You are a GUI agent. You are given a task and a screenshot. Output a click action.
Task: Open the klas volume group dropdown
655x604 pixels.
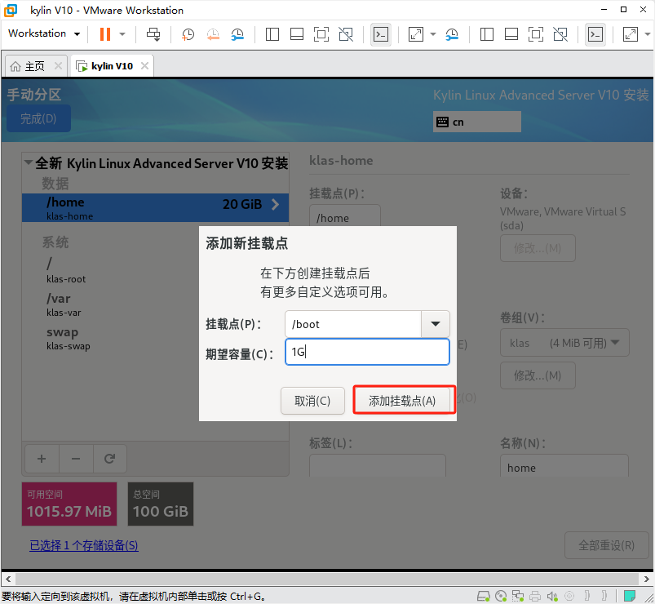tap(564, 343)
